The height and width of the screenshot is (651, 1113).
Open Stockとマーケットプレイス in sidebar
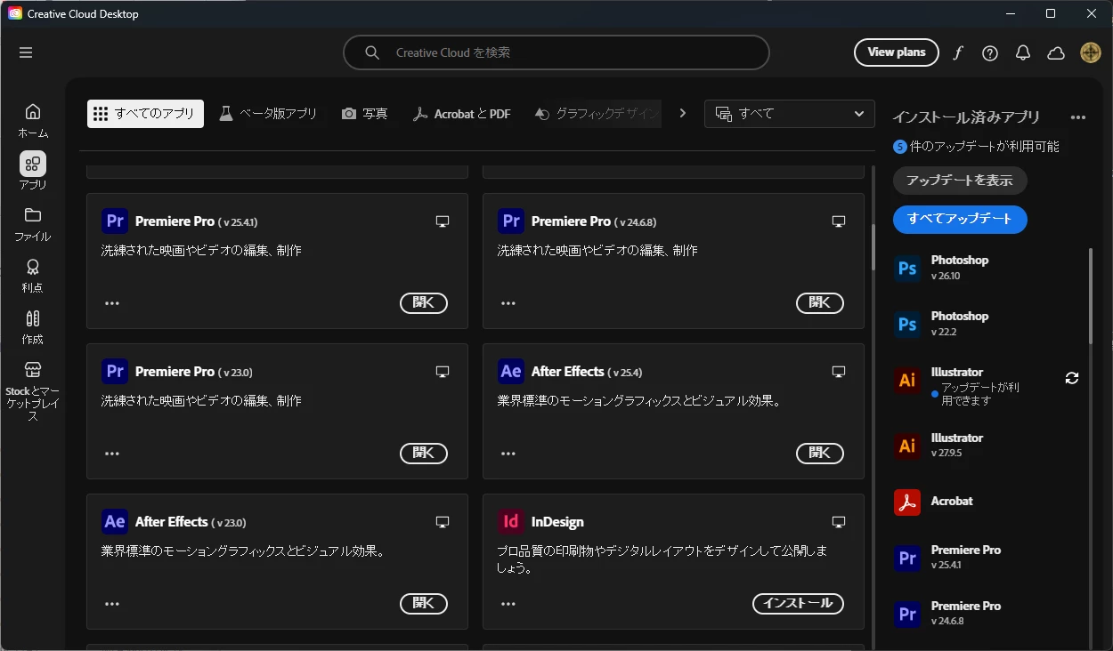tap(33, 390)
